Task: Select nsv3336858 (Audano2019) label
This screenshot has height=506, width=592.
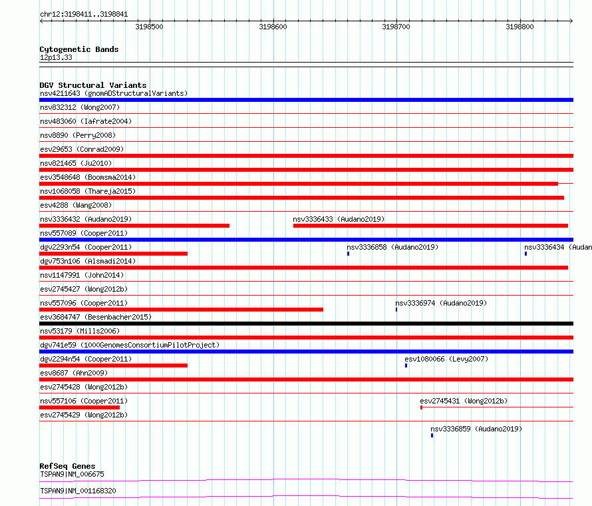Action: 392,247
